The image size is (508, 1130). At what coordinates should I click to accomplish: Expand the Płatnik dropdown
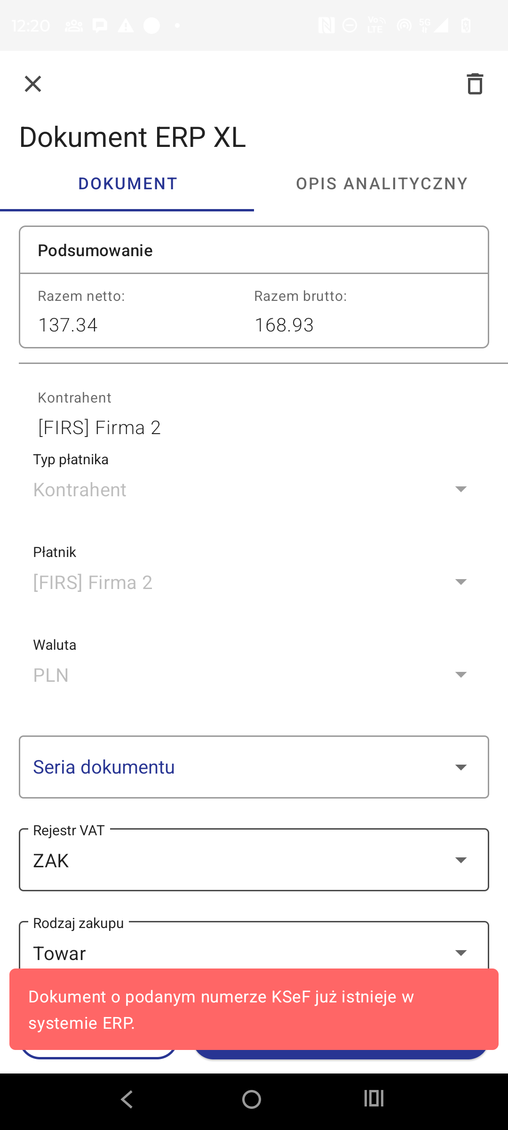click(x=254, y=582)
